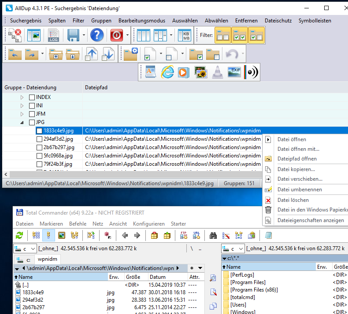
Task: Select the [Program Files] folder in the right panel
Action: (x=248, y=282)
